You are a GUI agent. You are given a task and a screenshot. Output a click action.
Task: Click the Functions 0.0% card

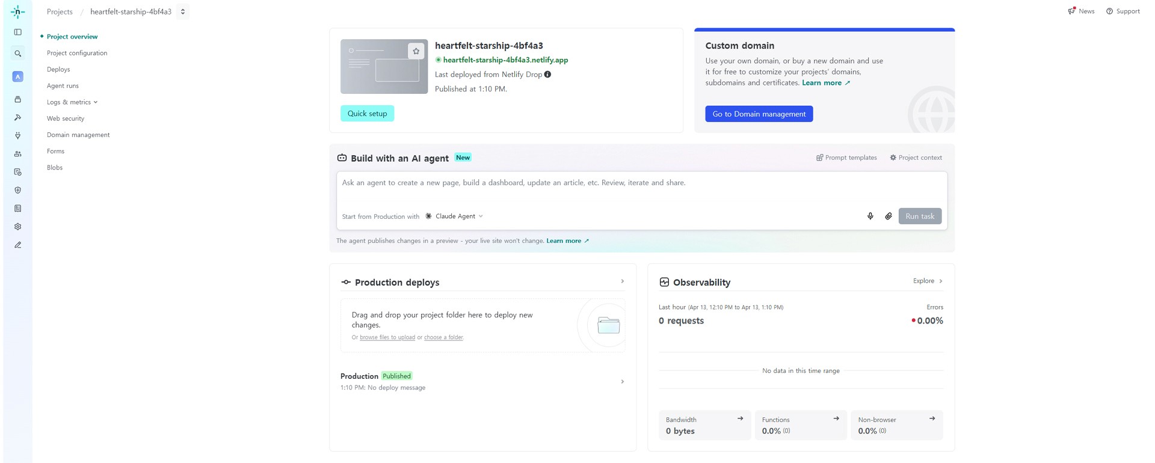[801, 425]
